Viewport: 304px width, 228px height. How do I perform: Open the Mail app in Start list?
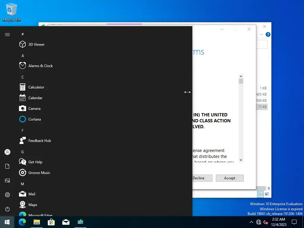coord(37,194)
